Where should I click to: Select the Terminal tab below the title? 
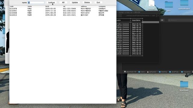(x=139, y=16)
